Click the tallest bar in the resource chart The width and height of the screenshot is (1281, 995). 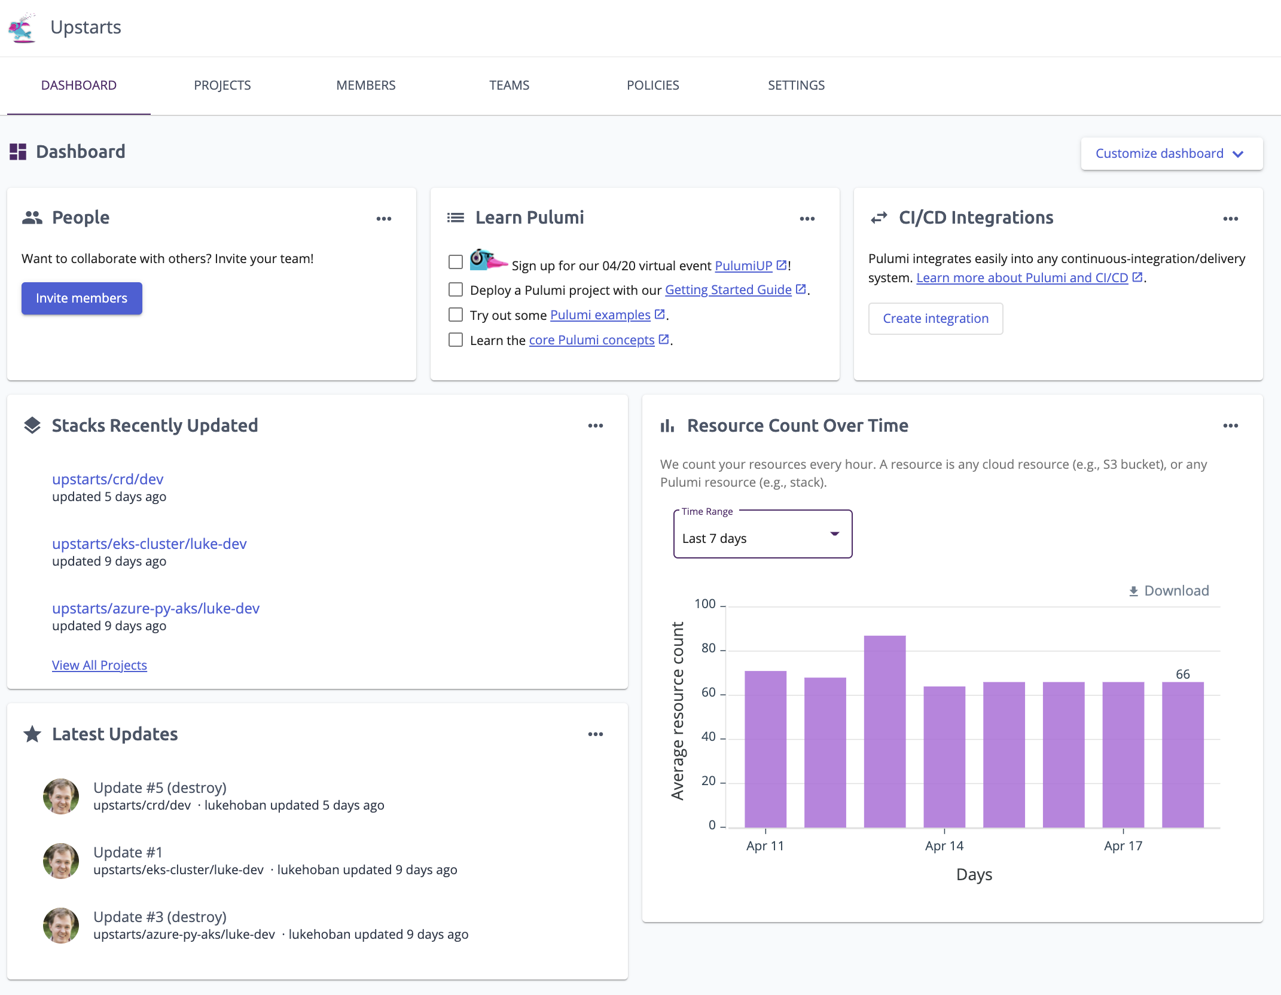point(885,732)
